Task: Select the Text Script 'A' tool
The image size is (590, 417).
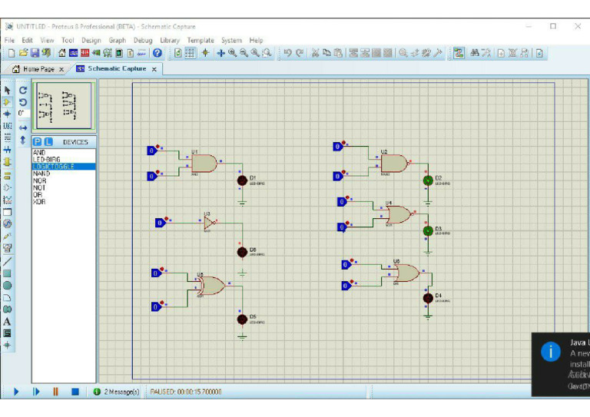Action: [8, 322]
